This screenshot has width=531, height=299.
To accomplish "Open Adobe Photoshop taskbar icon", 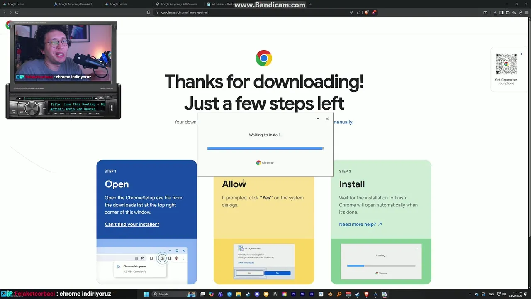I will pos(321,294).
